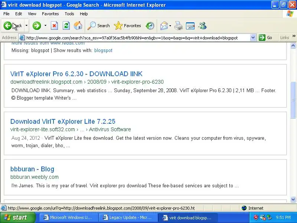The width and height of the screenshot is (297, 223).
Task: Click the Edit page toolbar icon
Action: coord(190,26)
